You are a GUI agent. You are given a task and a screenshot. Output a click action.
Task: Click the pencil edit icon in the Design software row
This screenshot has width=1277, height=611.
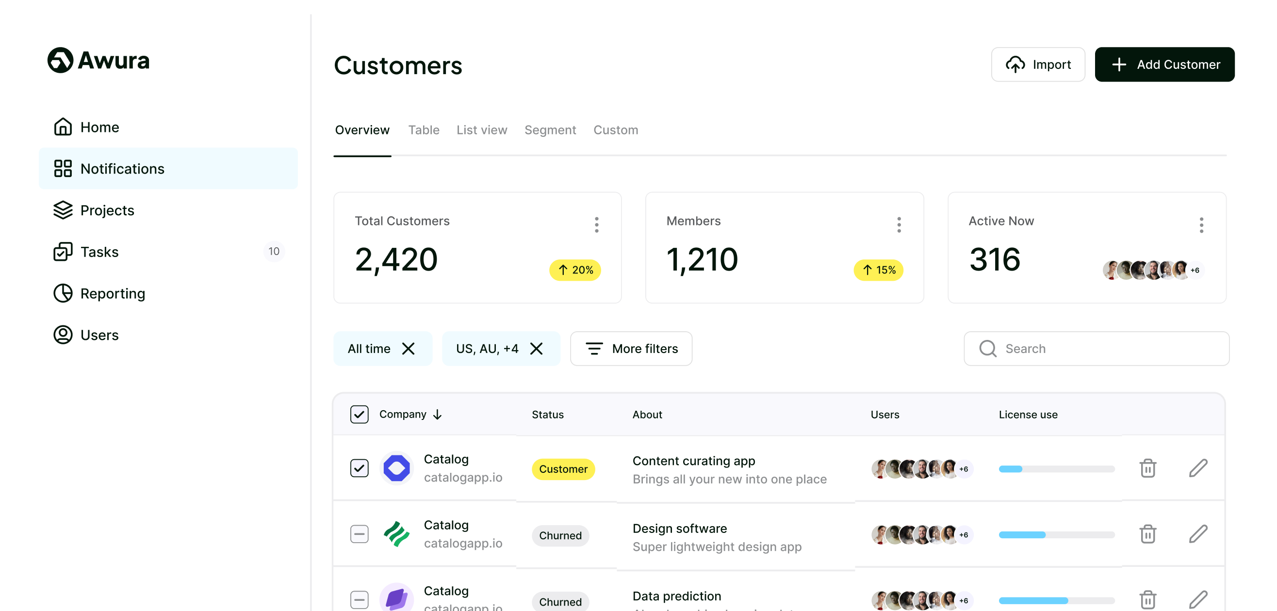click(x=1198, y=534)
